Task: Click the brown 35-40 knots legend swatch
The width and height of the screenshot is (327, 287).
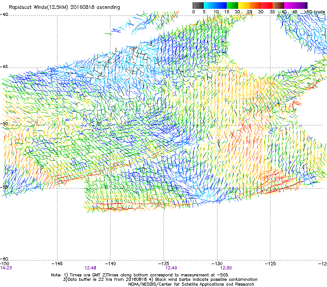Action: [278, 5]
